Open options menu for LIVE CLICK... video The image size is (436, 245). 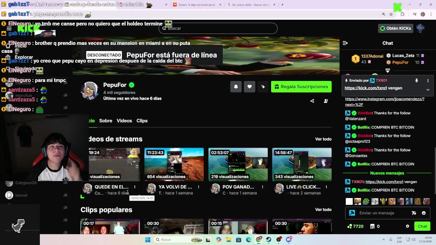point(326,187)
